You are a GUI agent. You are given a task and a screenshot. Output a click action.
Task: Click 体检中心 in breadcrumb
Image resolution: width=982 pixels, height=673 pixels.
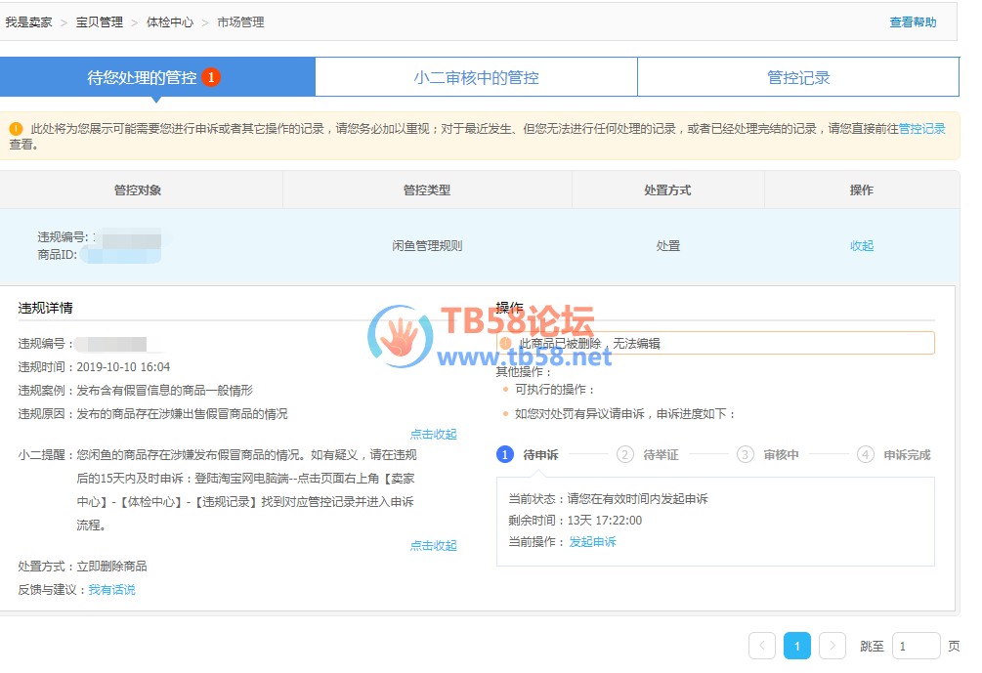(170, 22)
